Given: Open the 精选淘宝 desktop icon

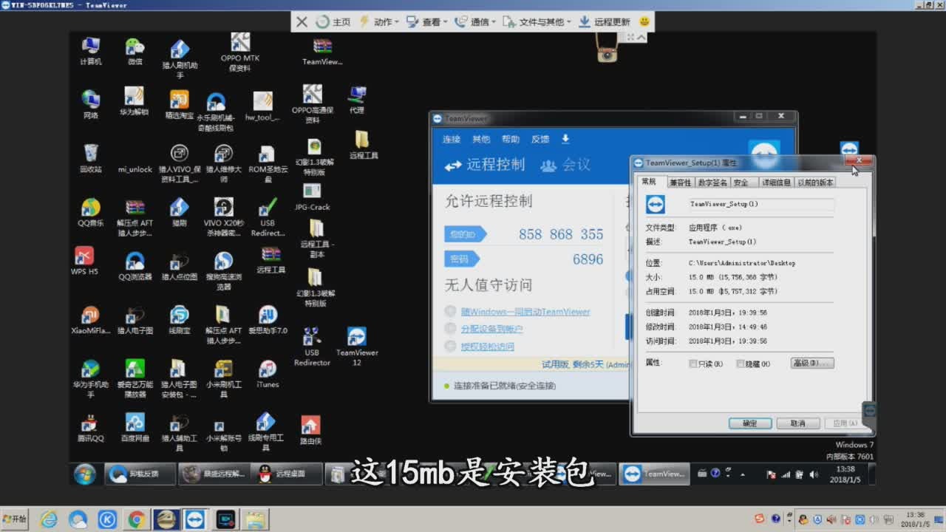Looking at the screenshot, I should coord(180,104).
